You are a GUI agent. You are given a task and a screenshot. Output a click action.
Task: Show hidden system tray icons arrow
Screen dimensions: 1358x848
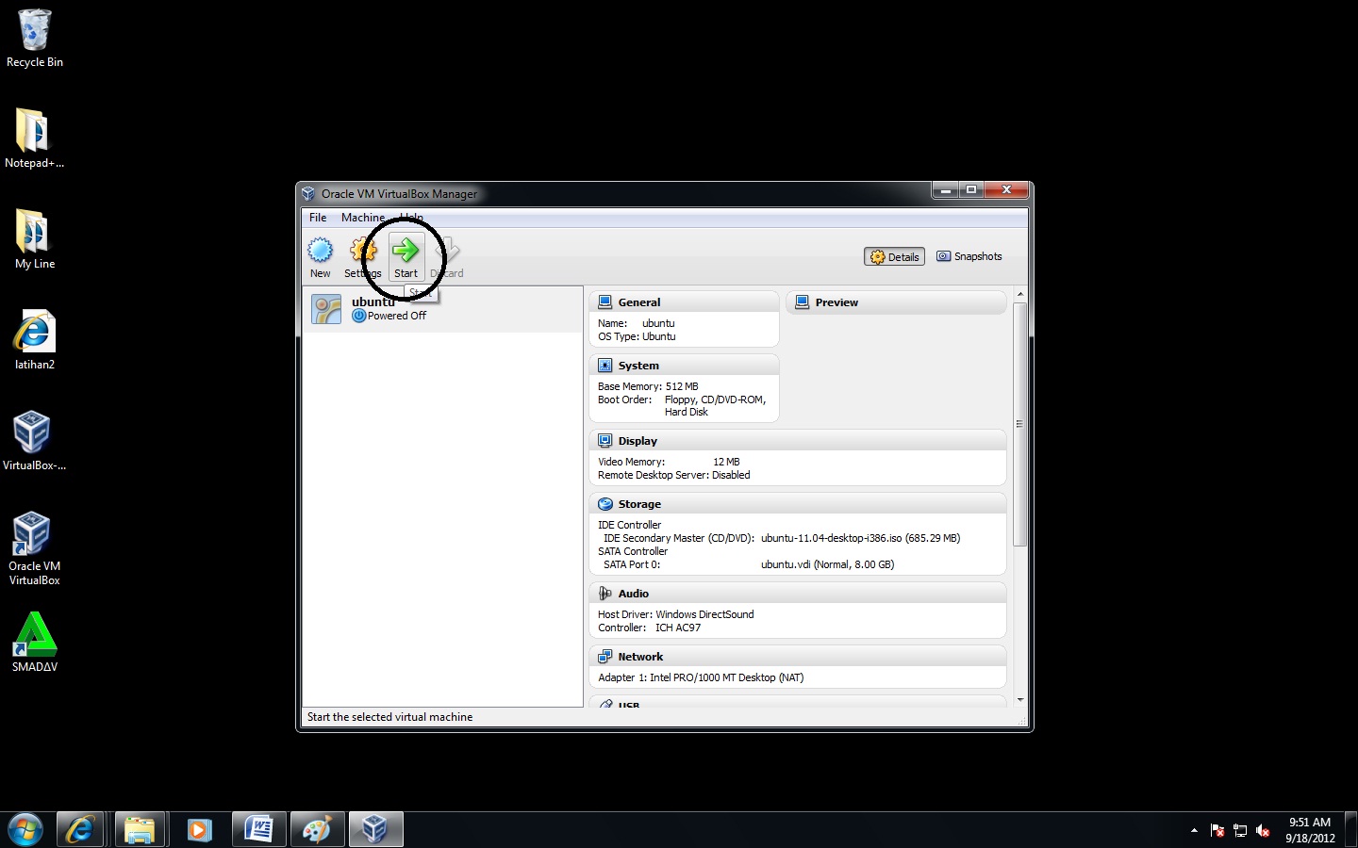pyautogui.click(x=1194, y=830)
